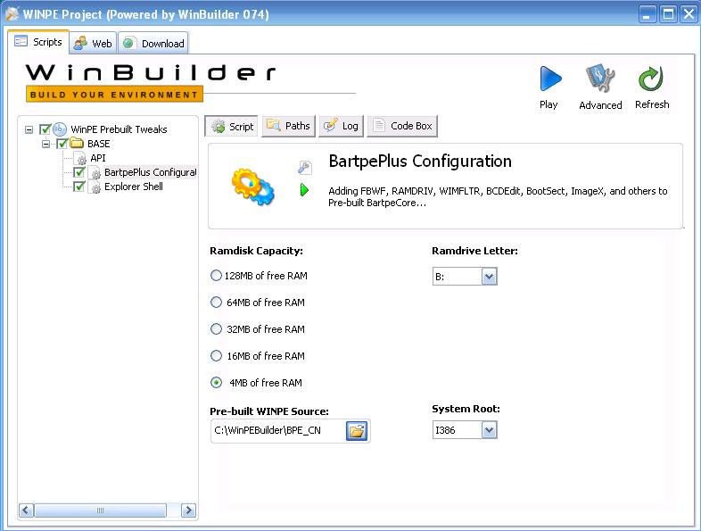Click tree scrollbar right arrow
701x531 pixels.
click(x=188, y=510)
